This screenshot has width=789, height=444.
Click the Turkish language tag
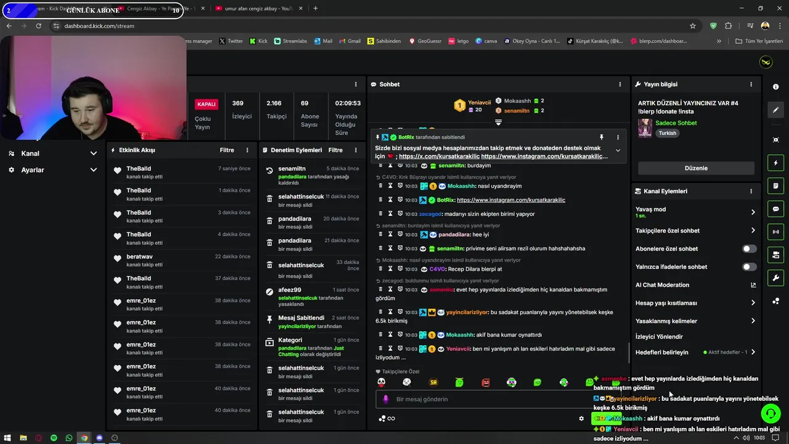click(x=667, y=133)
